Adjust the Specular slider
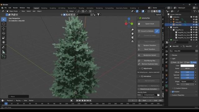 coord(187,75)
